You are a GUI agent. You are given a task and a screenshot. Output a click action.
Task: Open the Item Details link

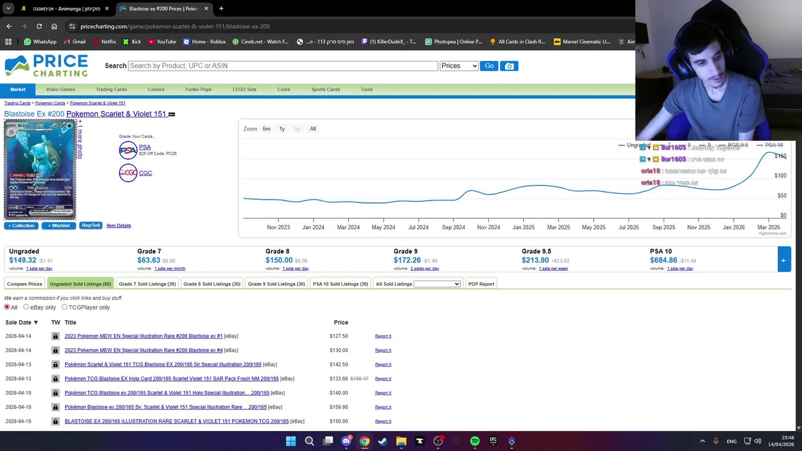pos(118,225)
